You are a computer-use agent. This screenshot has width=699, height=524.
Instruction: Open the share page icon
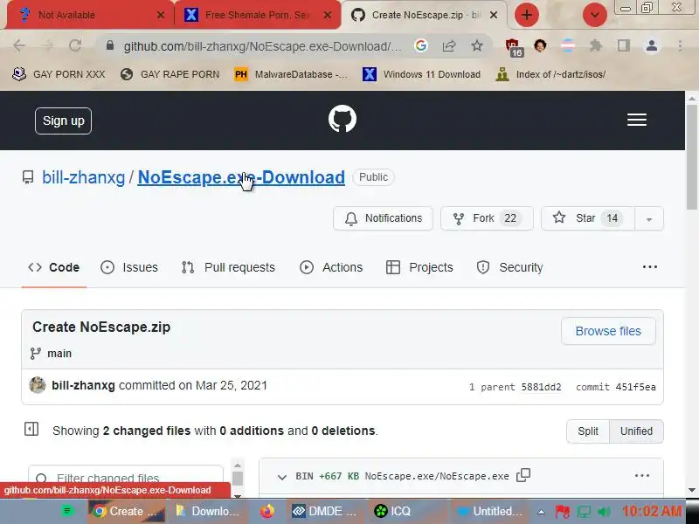tap(449, 45)
